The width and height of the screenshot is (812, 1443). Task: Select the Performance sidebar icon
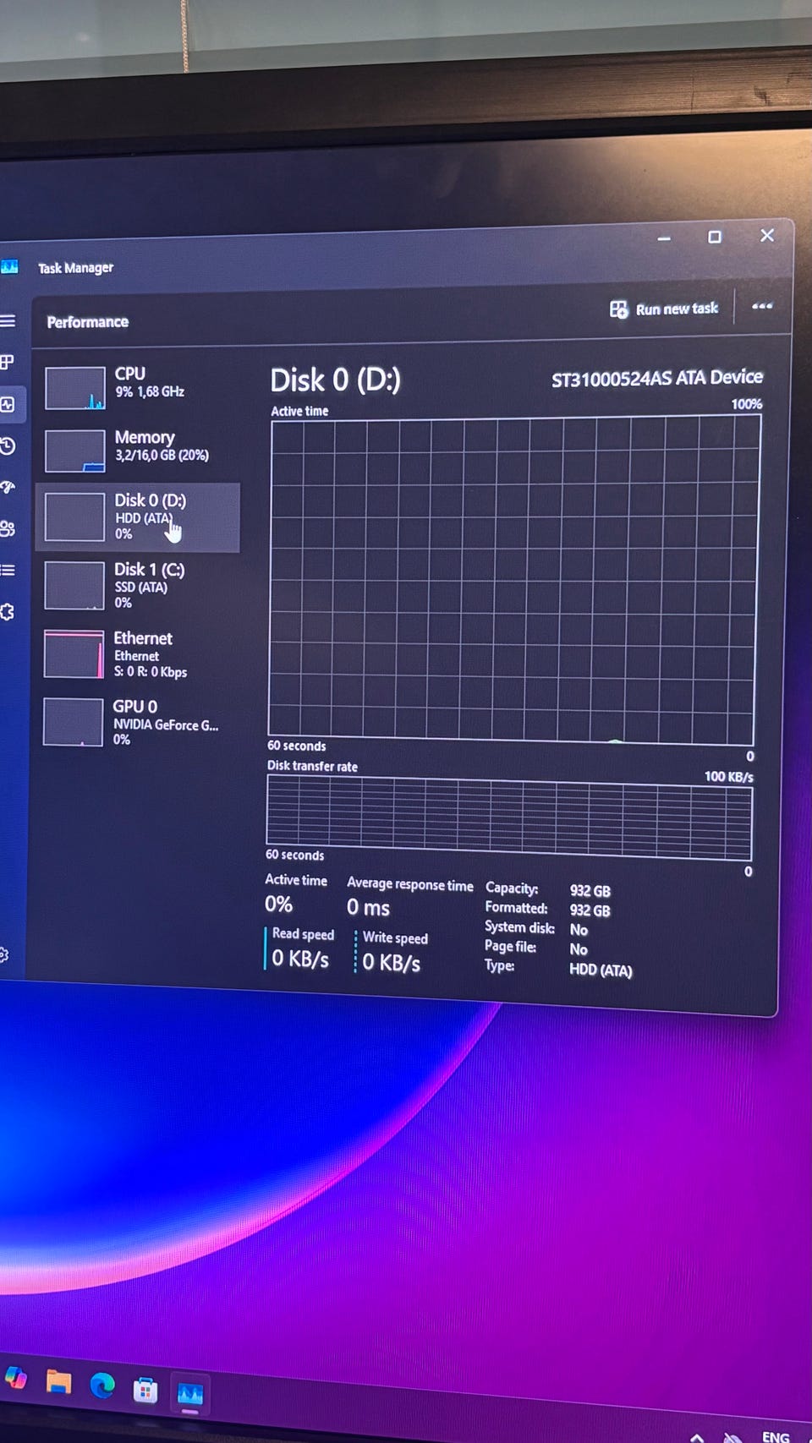coord(8,404)
